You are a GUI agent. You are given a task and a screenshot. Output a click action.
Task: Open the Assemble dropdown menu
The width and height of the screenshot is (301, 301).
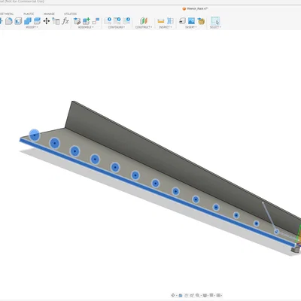86,27
